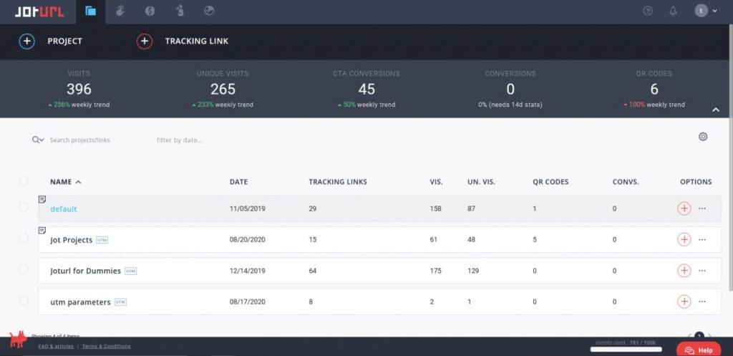
Task: Focus the Search projects/links field
Action: tap(80, 140)
